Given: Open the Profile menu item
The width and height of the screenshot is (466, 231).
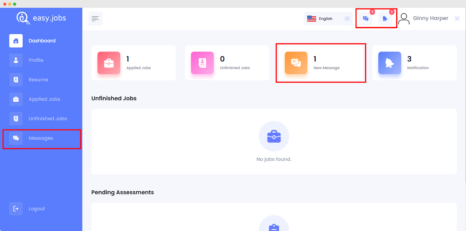Looking at the screenshot, I should (36, 60).
